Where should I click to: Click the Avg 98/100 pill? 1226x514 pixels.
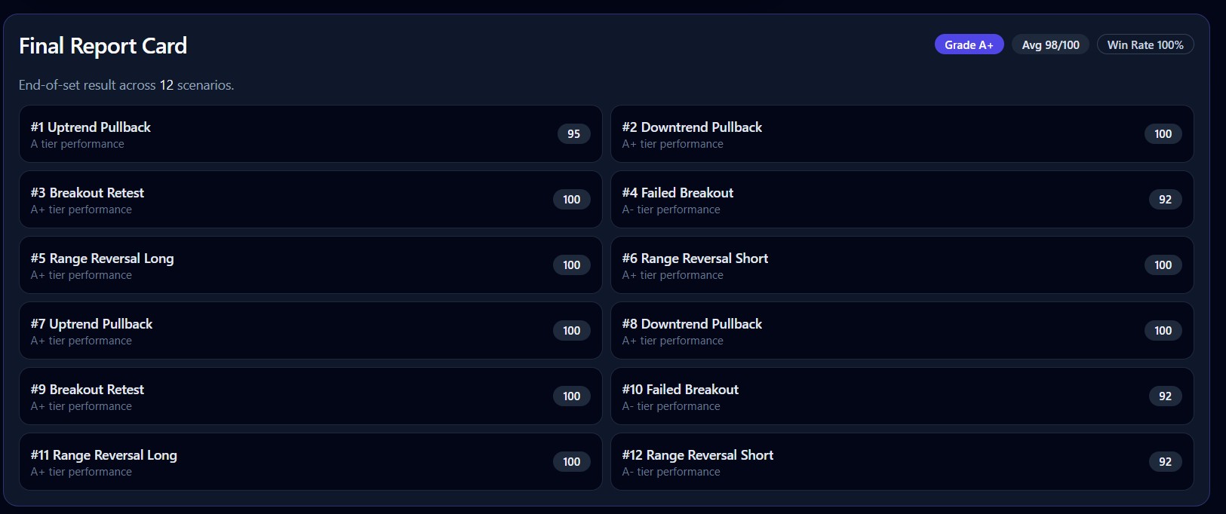(x=1050, y=45)
